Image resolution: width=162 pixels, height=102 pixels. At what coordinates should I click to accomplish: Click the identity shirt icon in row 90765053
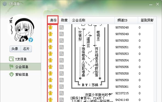50,54
